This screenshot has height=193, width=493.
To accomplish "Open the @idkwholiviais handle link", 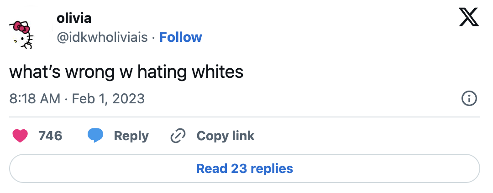I will 102,37.
